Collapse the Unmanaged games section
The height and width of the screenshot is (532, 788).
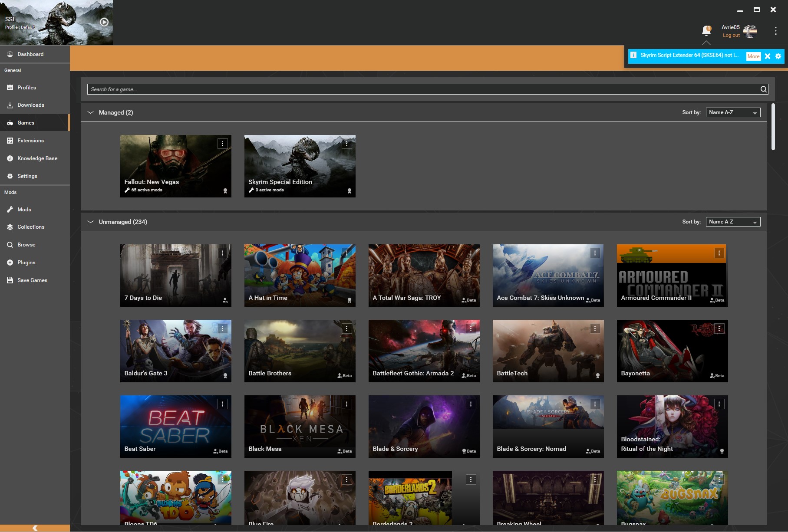pos(90,222)
